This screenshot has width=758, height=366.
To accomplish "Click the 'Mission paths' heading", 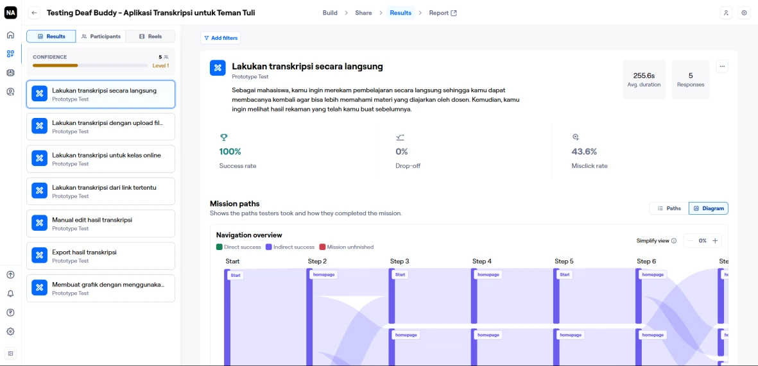I will point(234,204).
